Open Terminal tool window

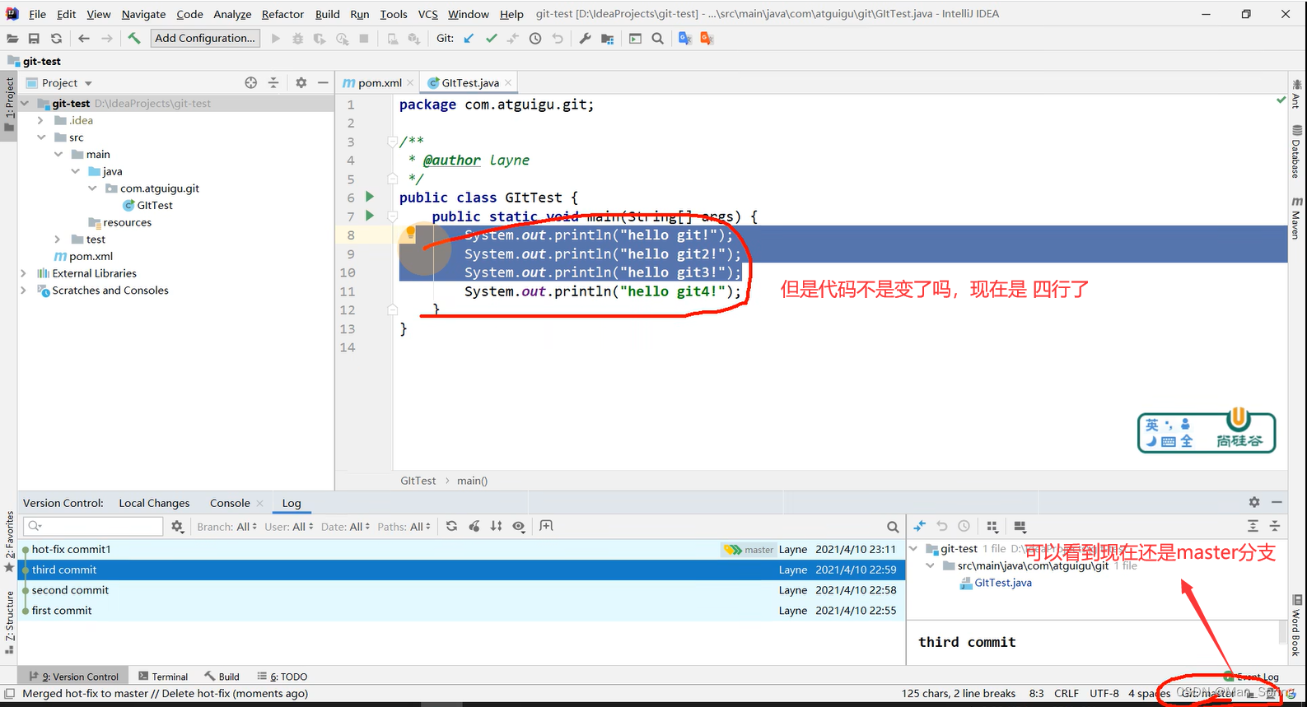tap(163, 677)
